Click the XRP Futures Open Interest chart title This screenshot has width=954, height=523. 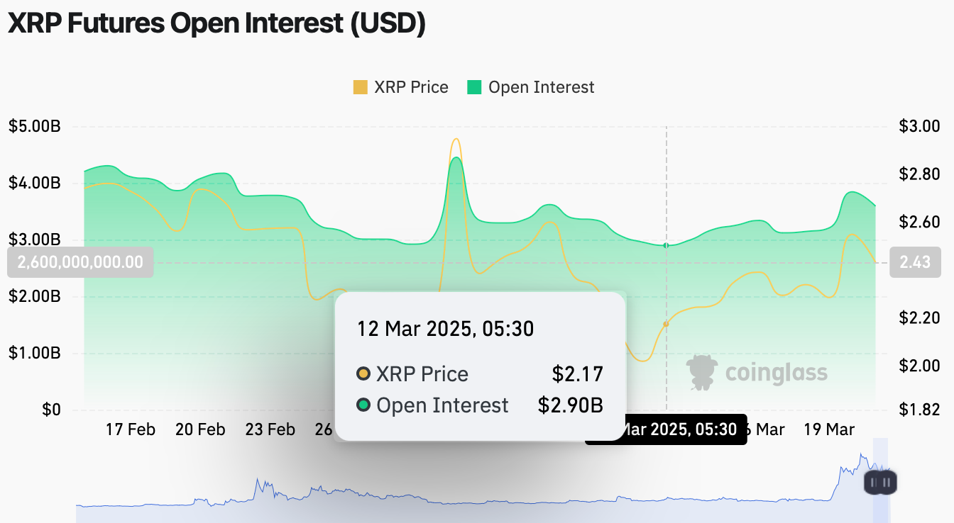[x=216, y=23]
